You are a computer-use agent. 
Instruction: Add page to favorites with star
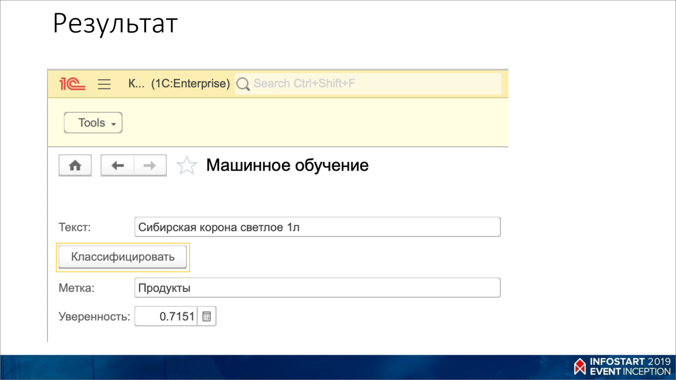click(x=186, y=166)
